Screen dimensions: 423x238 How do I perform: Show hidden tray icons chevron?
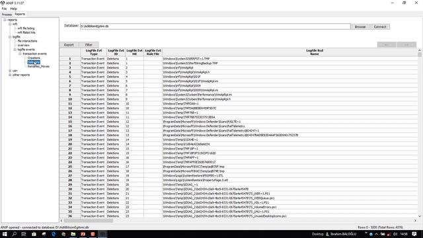click(376, 234)
